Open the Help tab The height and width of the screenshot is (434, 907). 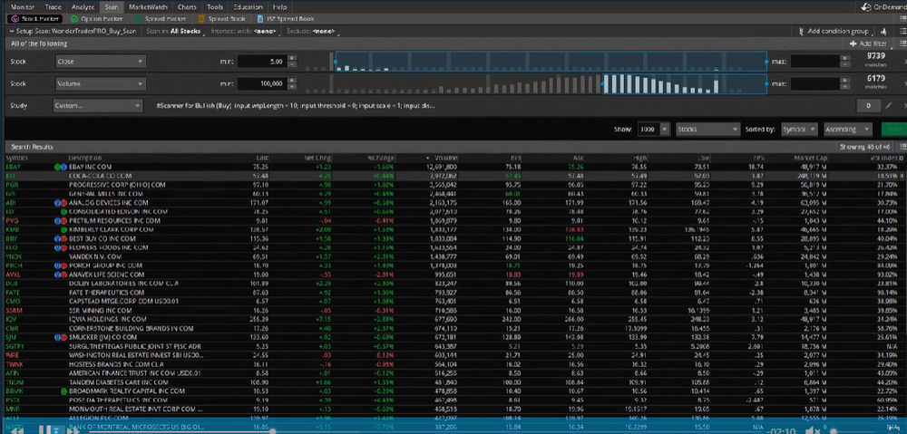(x=279, y=7)
